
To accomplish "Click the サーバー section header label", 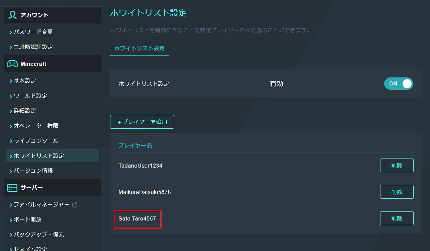I will tap(32, 188).
